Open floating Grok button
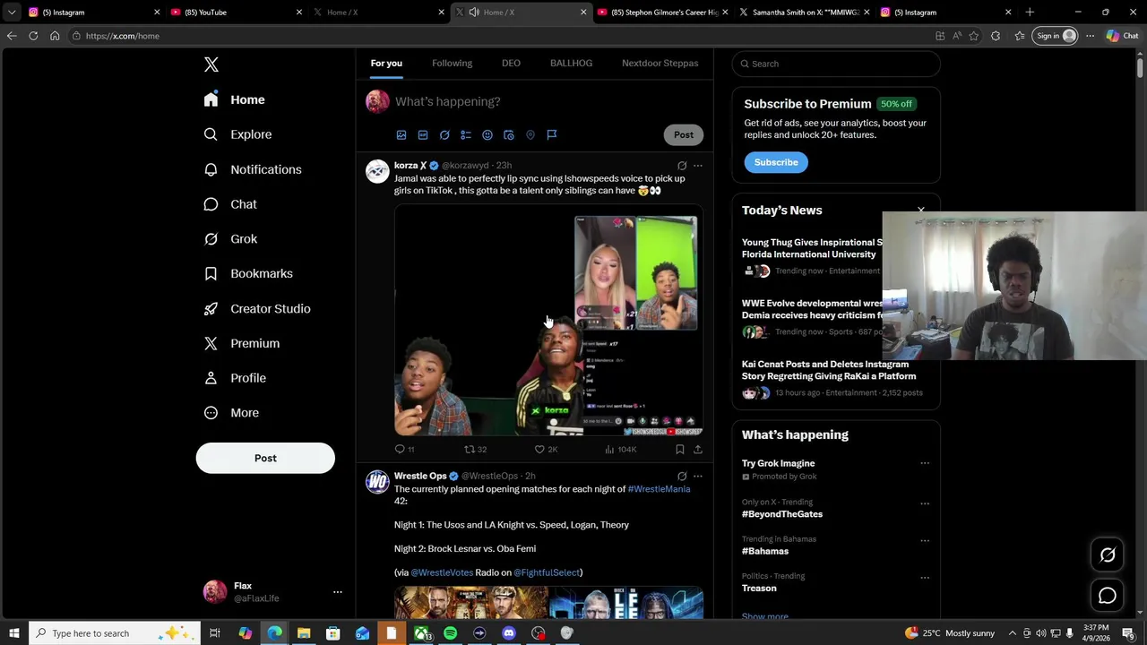The width and height of the screenshot is (1147, 645). pyautogui.click(x=1108, y=555)
